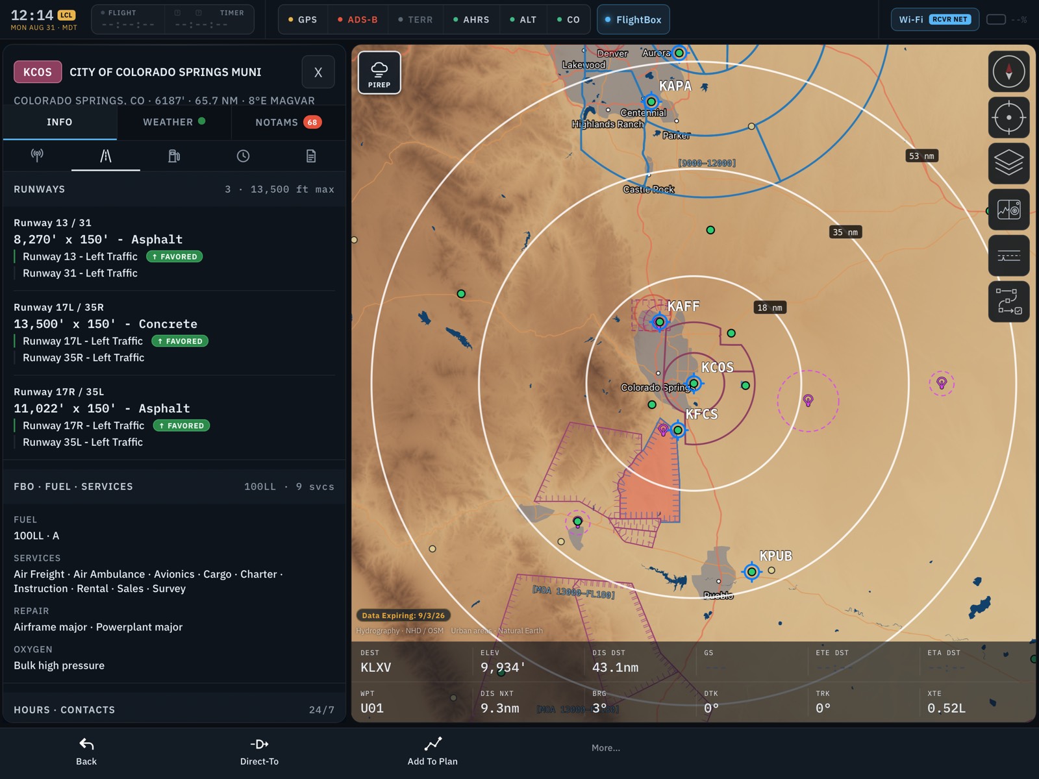Switch to the WEATHER tab
Viewport: 1039px width, 779px height.
[174, 122]
